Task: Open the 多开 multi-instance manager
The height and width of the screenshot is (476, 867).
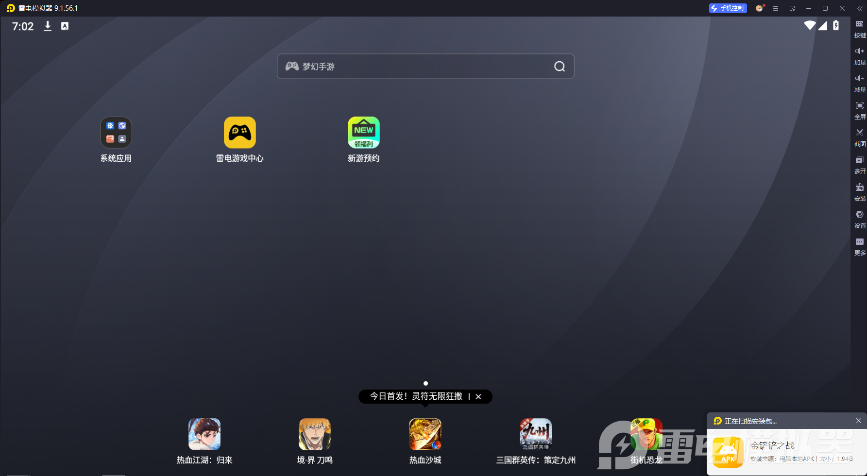Action: click(859, 165)
